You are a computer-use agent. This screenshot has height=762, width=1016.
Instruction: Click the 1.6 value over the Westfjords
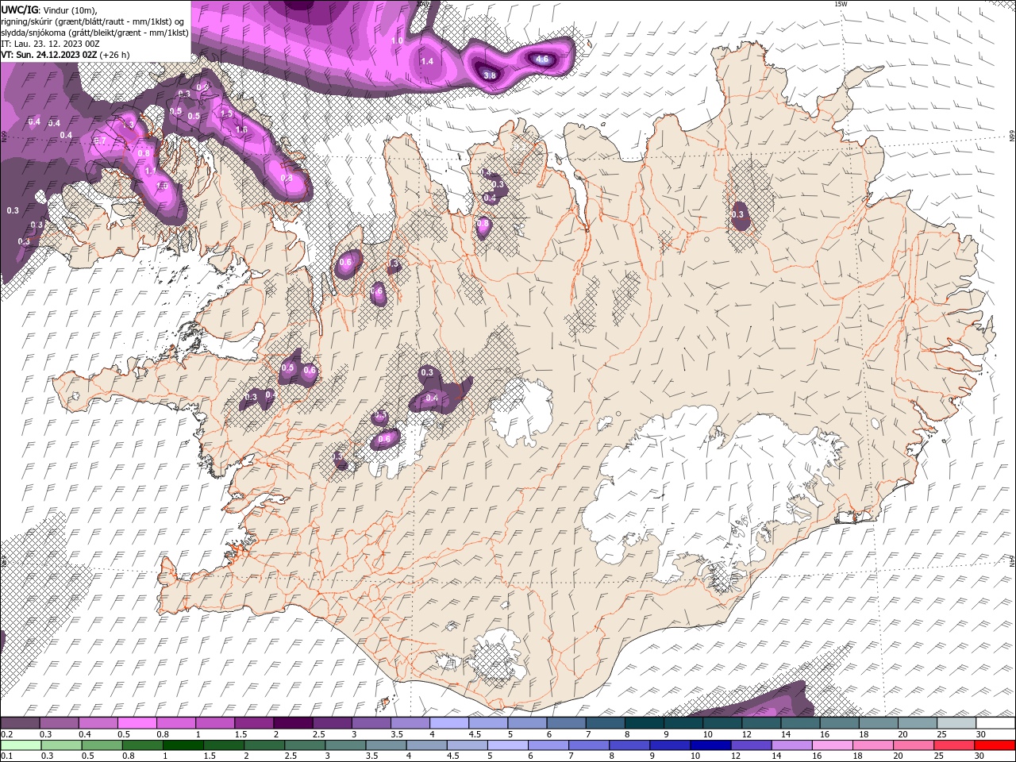pyautogui.click(x=241, y=129)
